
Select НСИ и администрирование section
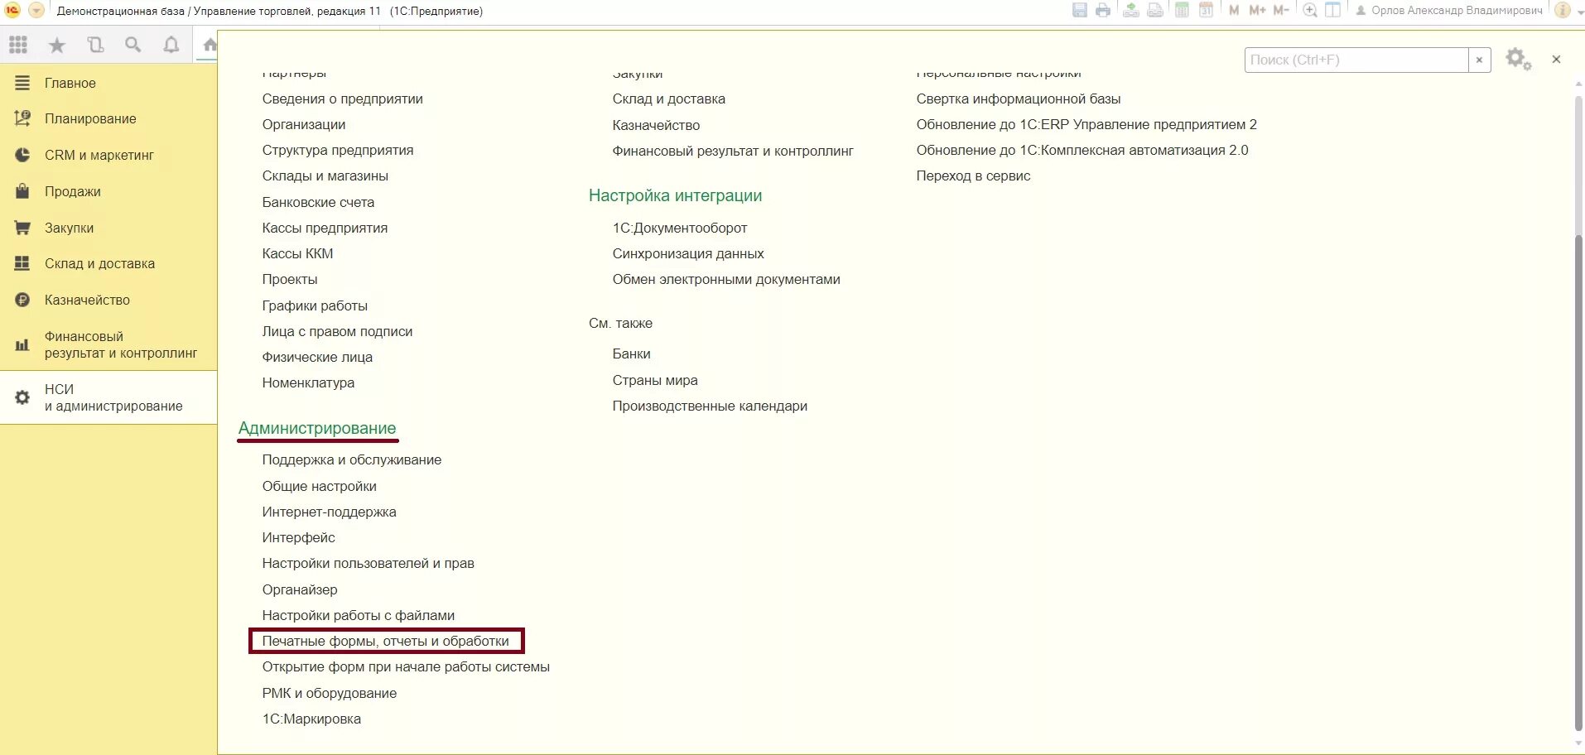108,397
